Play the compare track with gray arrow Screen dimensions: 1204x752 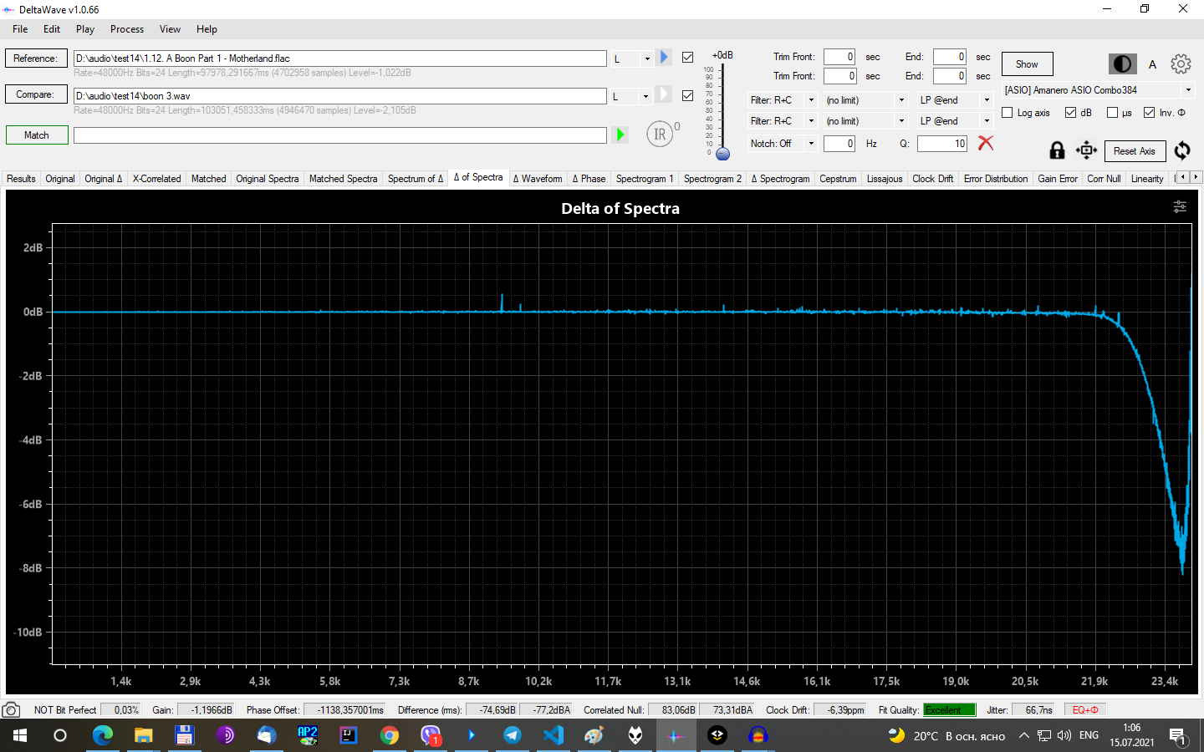(x=664, y=94)
